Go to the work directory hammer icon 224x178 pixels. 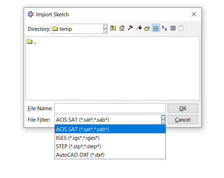pyautogui.click(x=130, y=28)
